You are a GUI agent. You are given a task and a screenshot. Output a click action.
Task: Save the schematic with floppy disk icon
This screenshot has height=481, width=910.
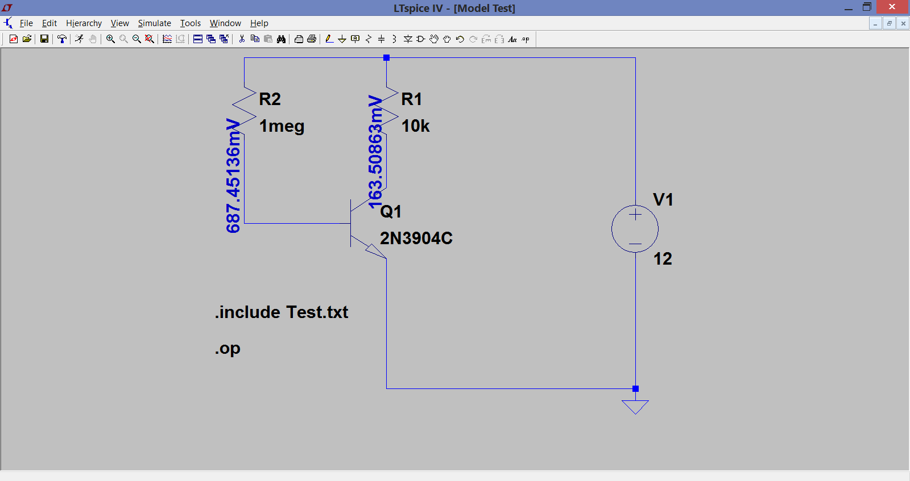44,39
